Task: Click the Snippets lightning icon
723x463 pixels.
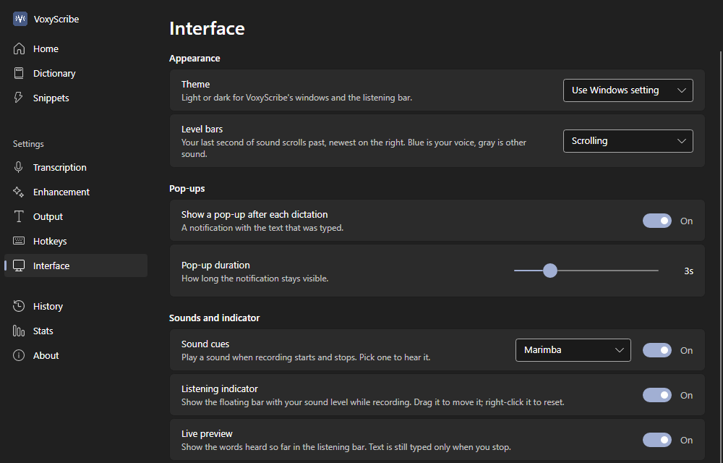Action: coord(19,98)
